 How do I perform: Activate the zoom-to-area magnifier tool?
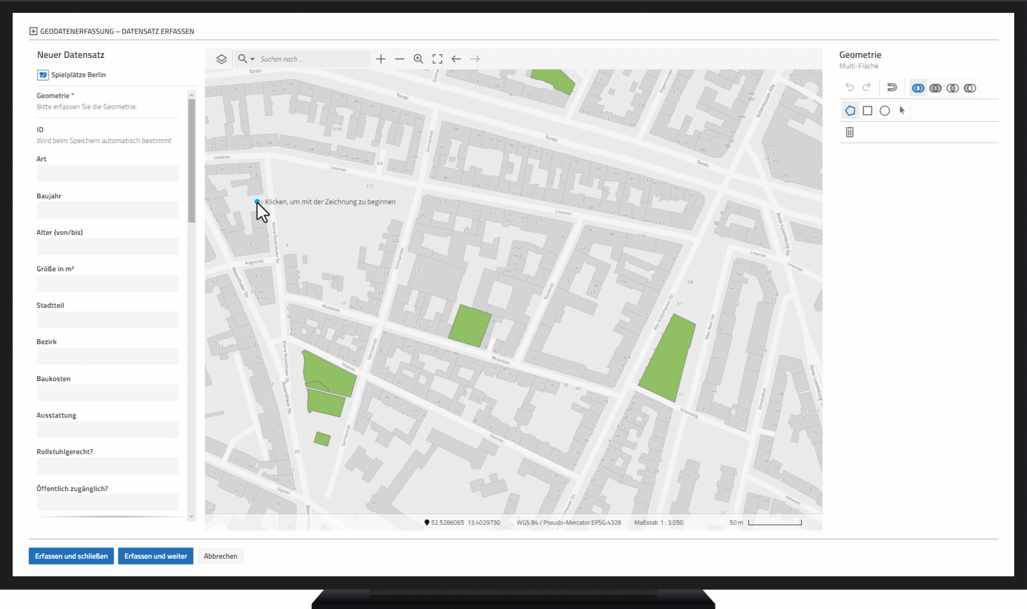[419, 59]
